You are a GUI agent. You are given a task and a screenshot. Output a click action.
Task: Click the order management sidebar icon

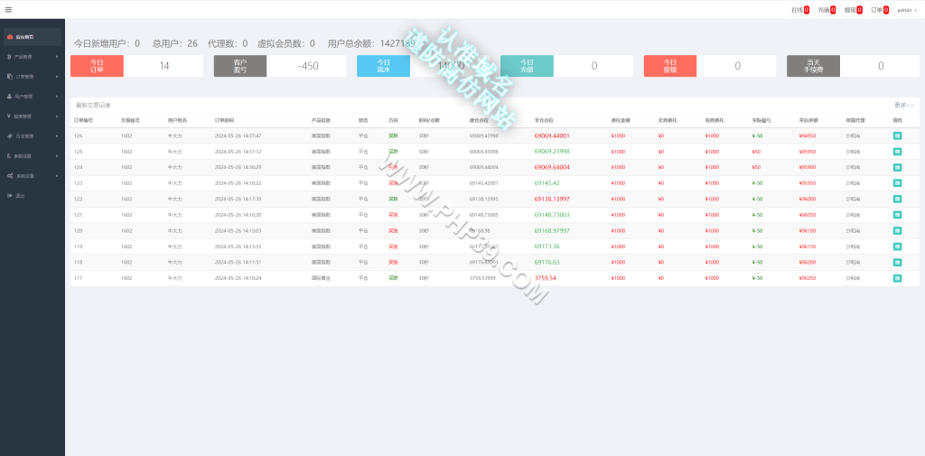click(x=9, y=77)
